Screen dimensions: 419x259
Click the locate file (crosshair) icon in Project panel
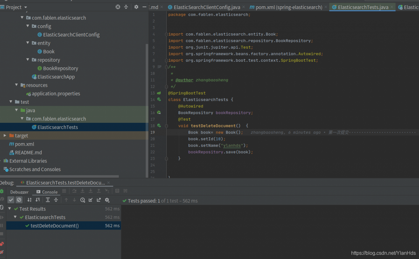[118, 7]
